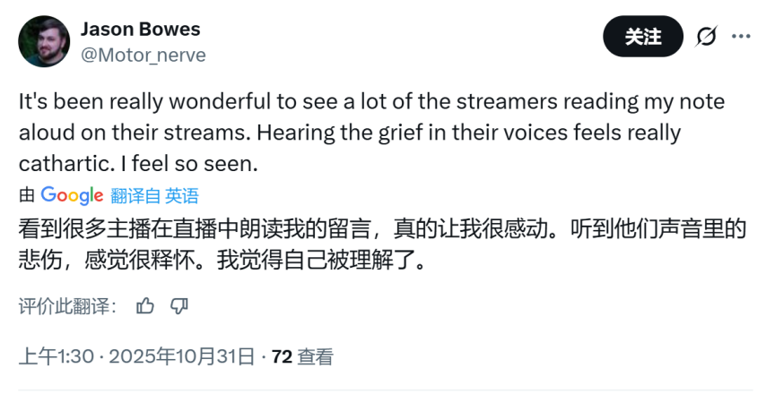This screenshot has width=766, height=394.
Task: Click the @Motor_nerve handle
Action: pos(144,56)
